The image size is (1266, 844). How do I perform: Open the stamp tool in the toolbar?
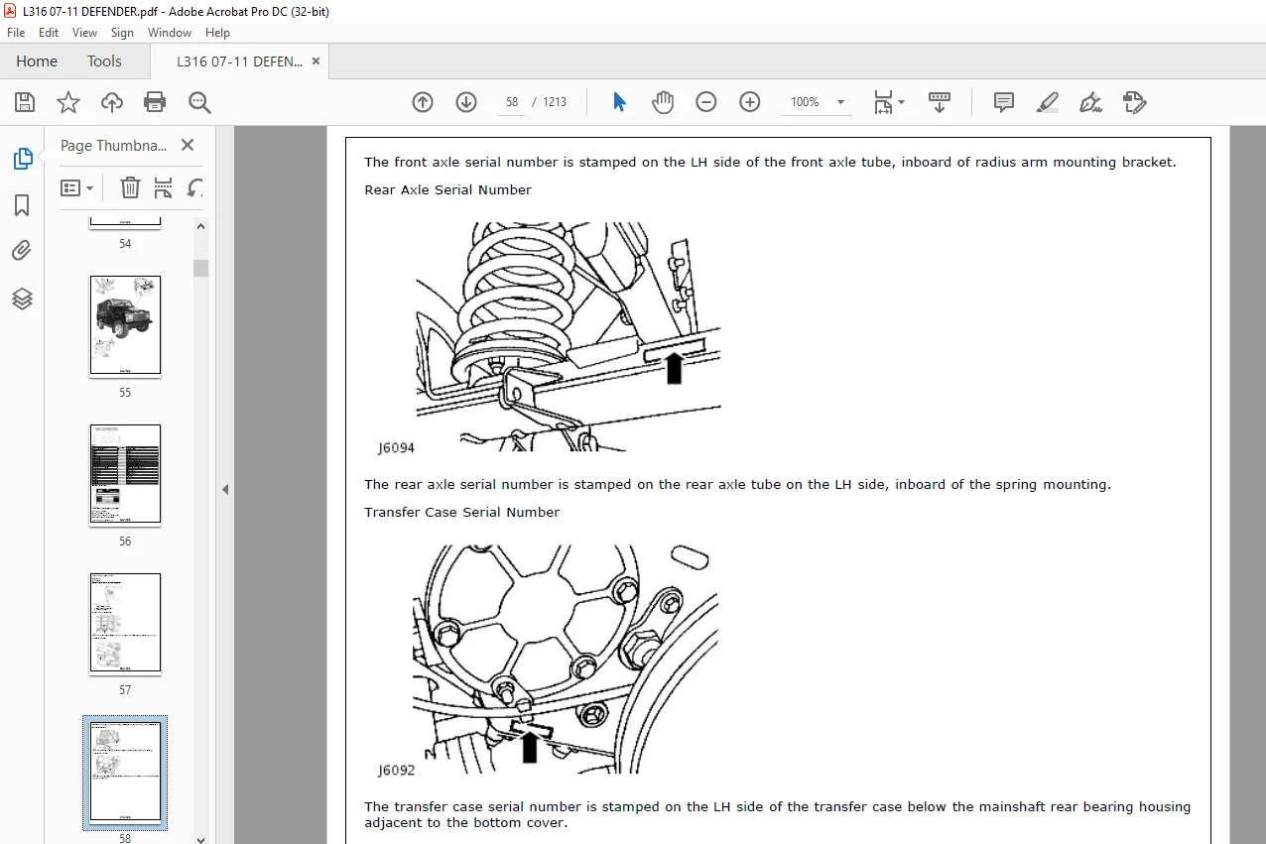click(1135, 102)
